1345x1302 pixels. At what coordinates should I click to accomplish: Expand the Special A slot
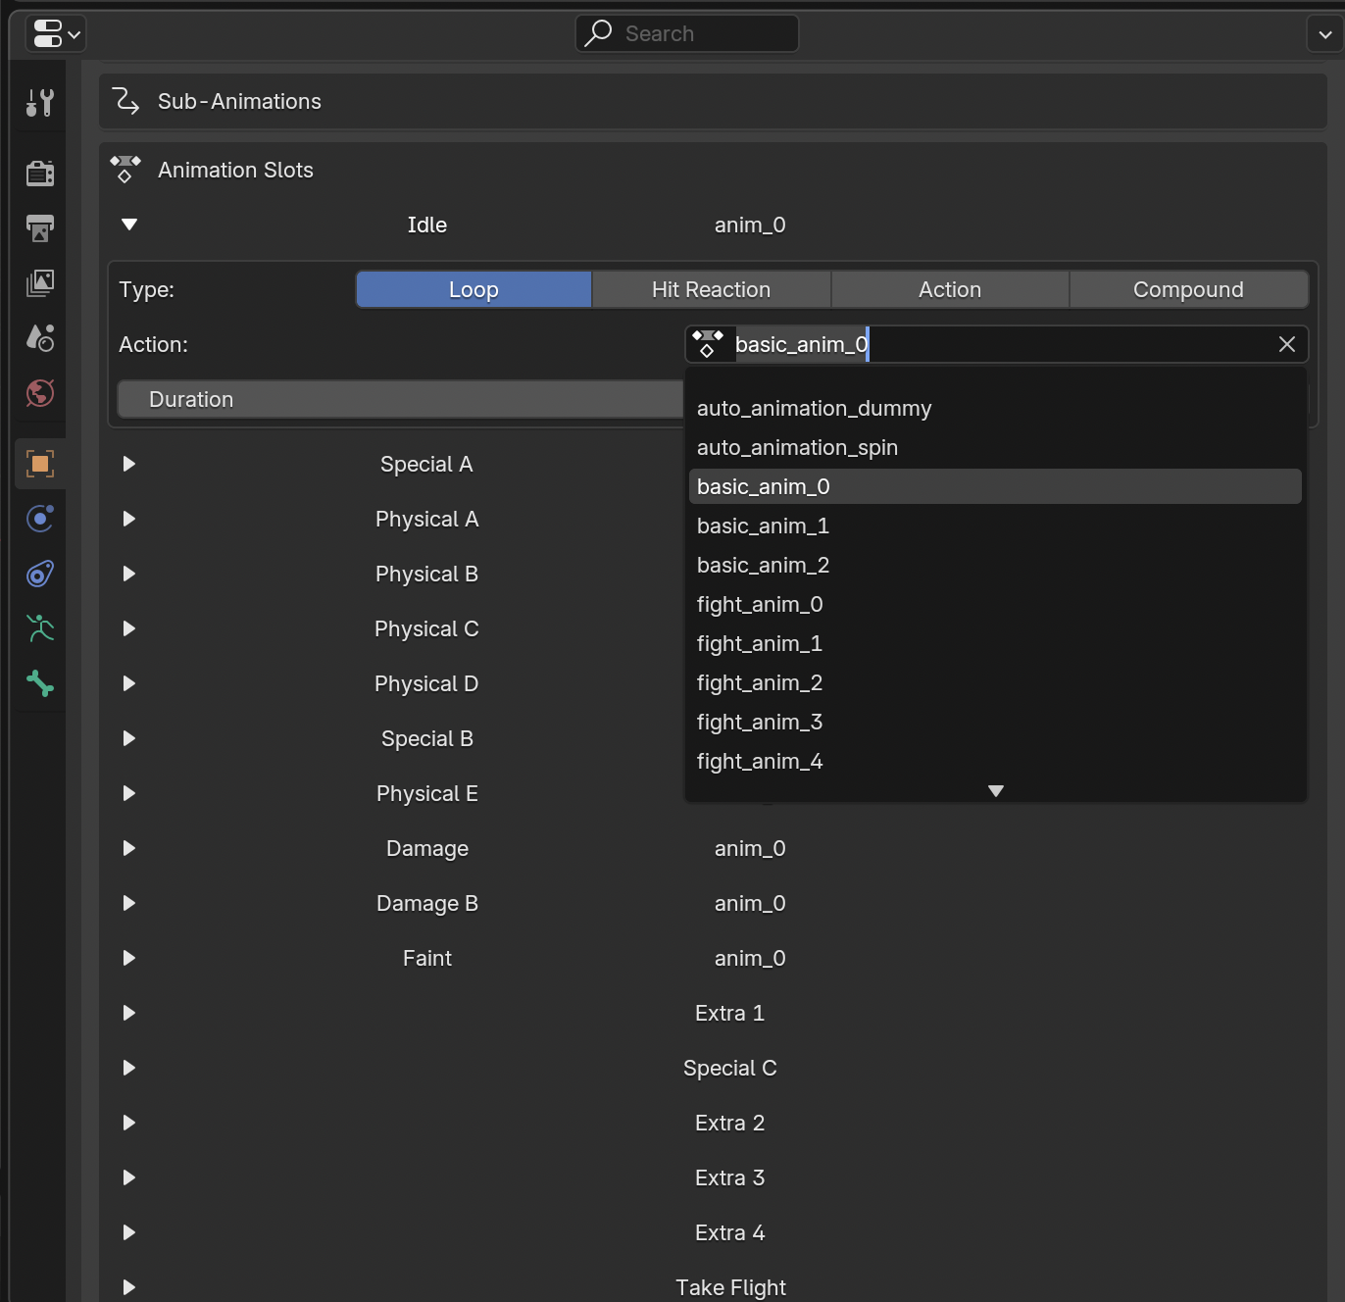[129, 464]
